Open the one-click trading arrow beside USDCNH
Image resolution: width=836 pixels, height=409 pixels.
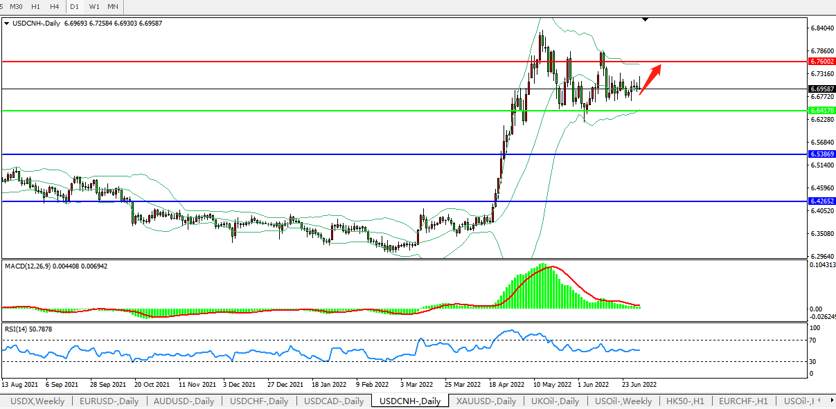click(7, 24)
